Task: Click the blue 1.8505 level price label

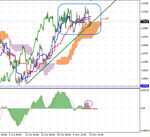Action: [x=145, y=86]
